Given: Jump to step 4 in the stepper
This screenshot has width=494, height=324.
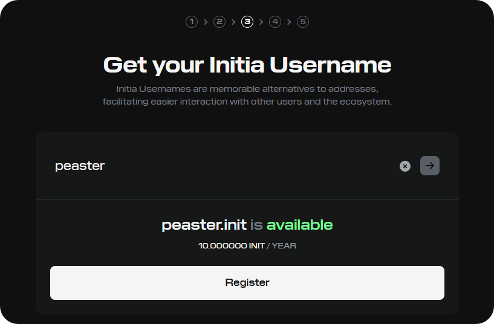Looking at the screenshot, I should tap(275, 22).
